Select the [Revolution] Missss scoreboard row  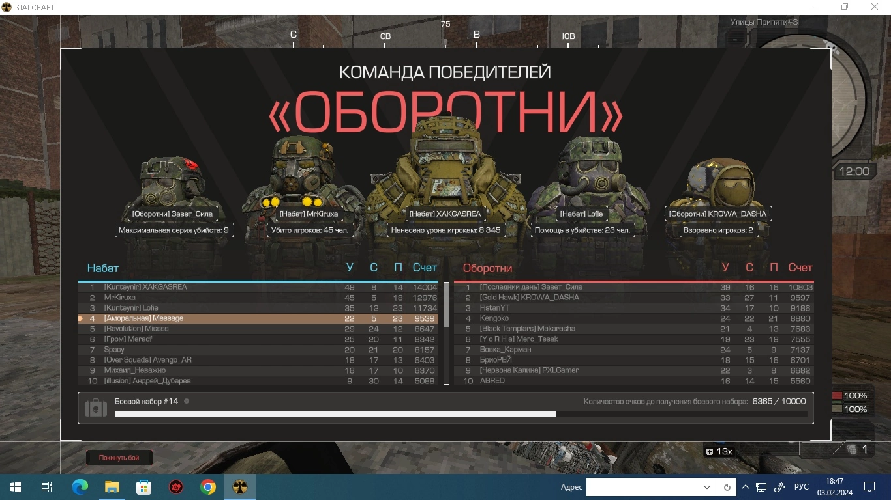click(258, 329)
